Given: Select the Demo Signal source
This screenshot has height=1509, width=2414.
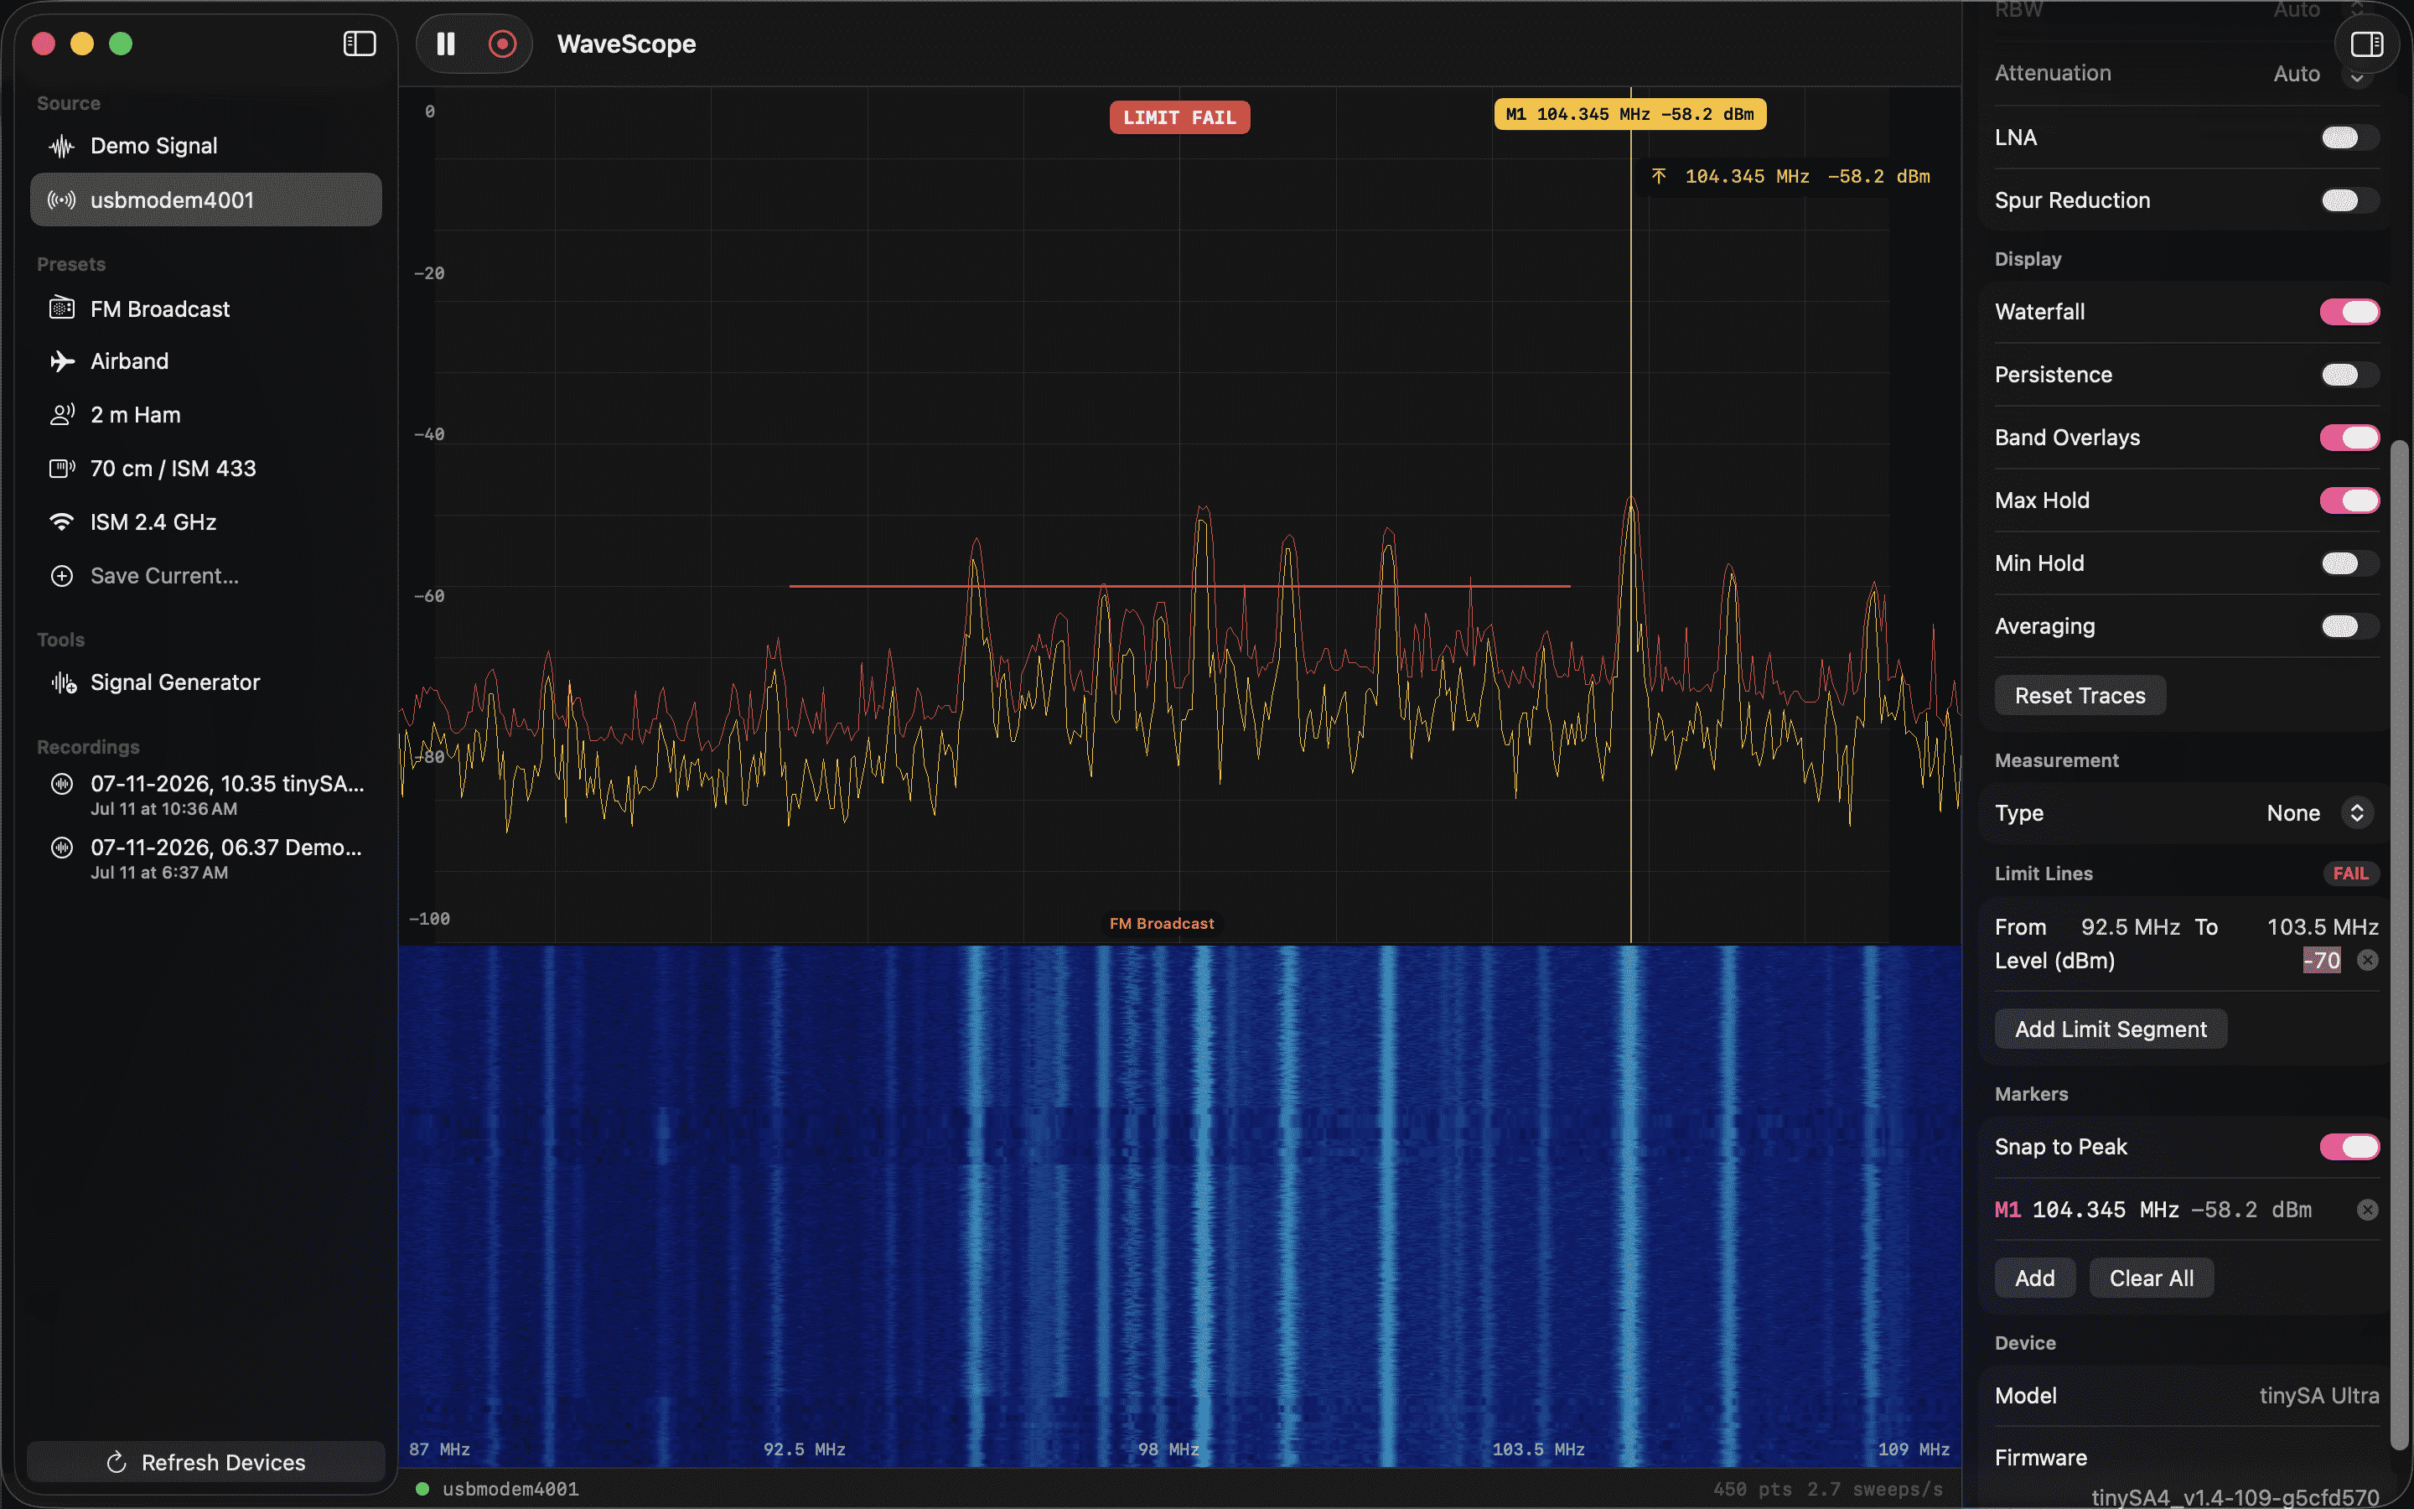Looking at the screenshot, I should [x=205, y=146].
